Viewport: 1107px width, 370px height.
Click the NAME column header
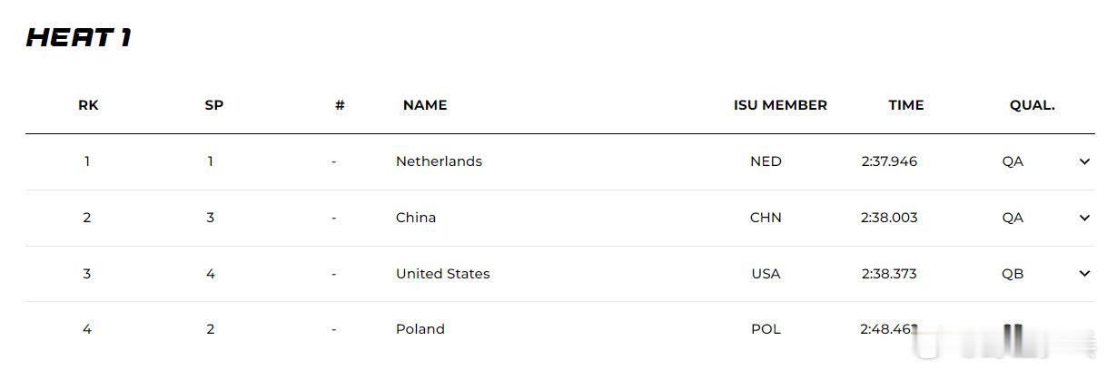425,105
